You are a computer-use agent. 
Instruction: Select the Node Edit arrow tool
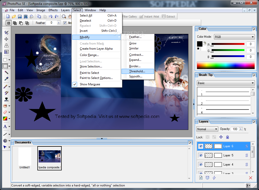[5, 147]
